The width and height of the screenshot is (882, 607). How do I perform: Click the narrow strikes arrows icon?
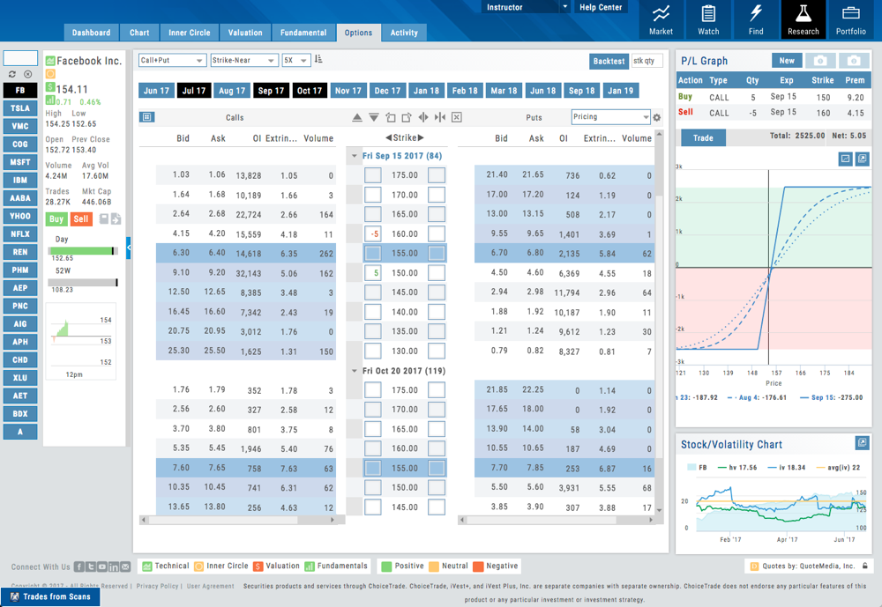point(440,117)
